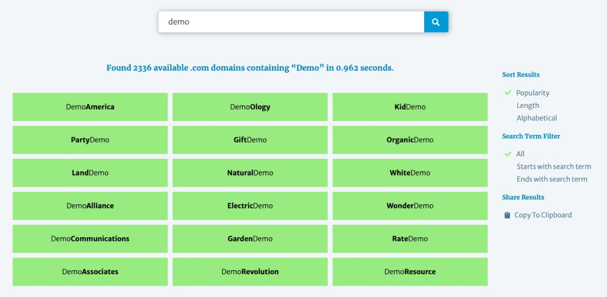Open the DemoCommunications domain tile
The width and height of the screenshot is (607, 297).
point(90,239)
